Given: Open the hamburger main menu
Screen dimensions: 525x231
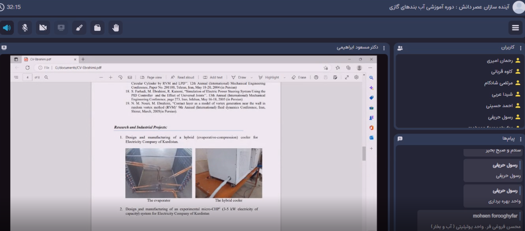Looking at the screenshot, I should pos(515,28).
